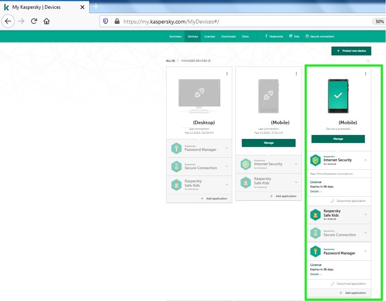The width and height of the screenshot is (386, 301).
Task: Click Internet Security shield icon on protected Mobile
Action: (315, 160)
